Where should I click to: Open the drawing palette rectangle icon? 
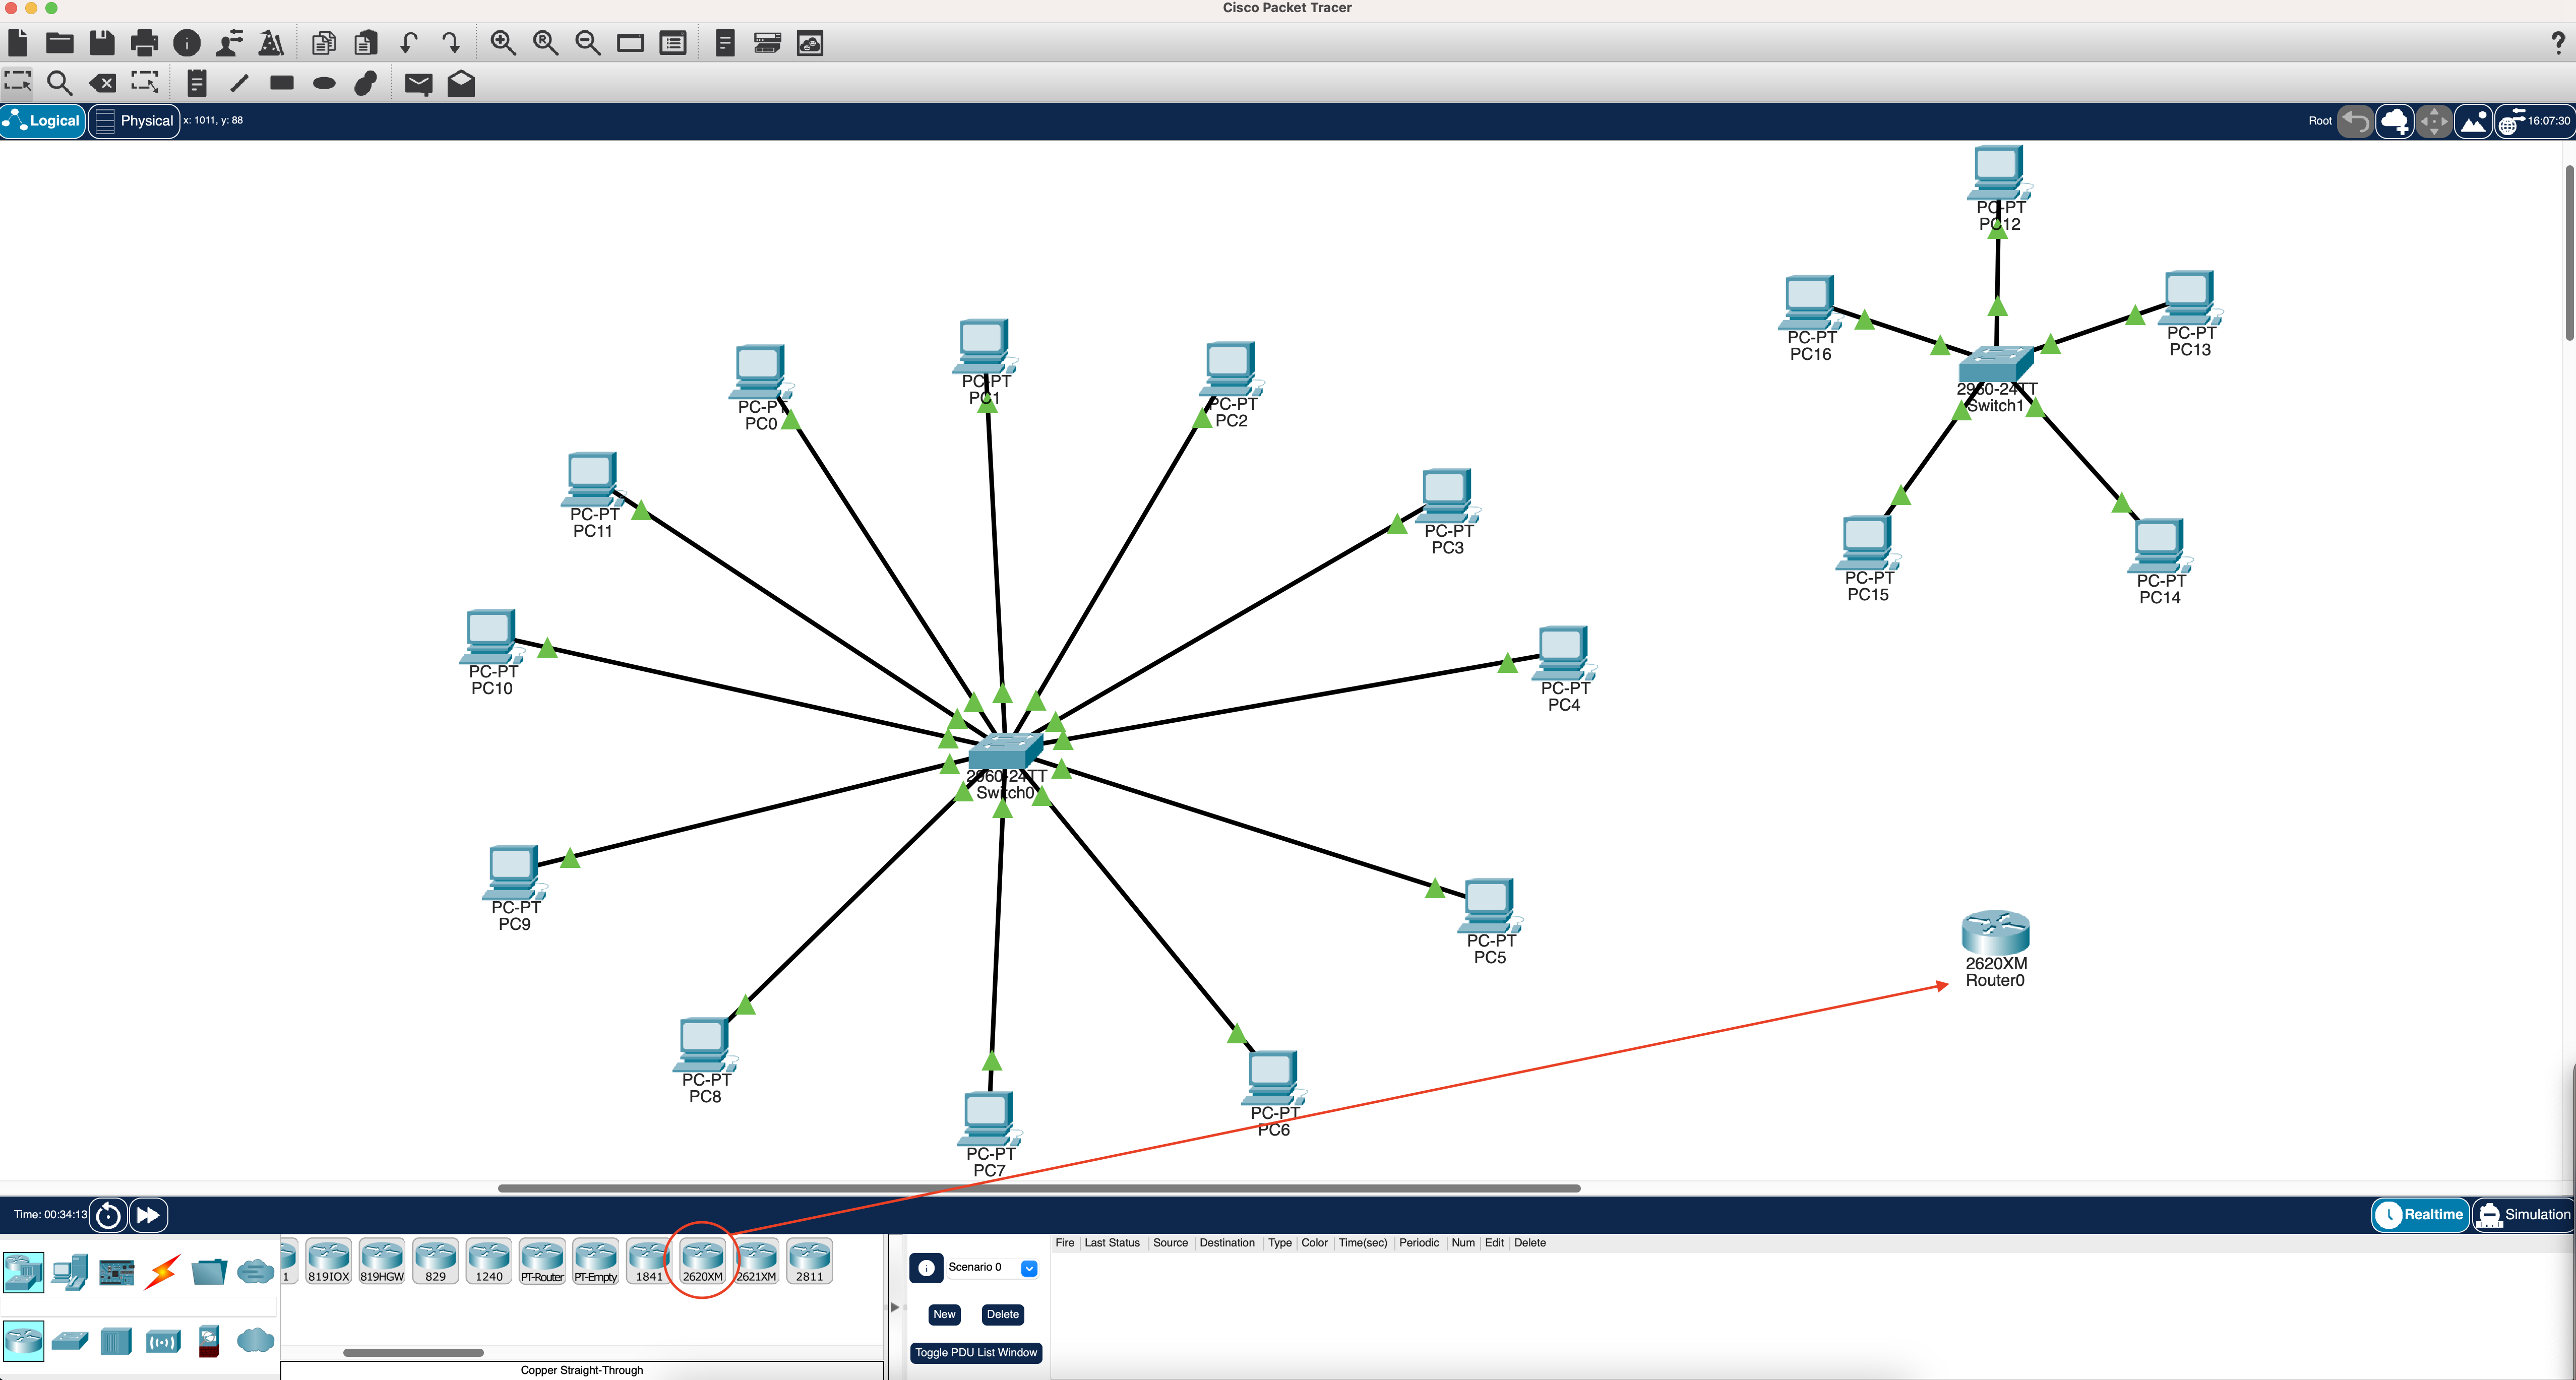point(630,43)
